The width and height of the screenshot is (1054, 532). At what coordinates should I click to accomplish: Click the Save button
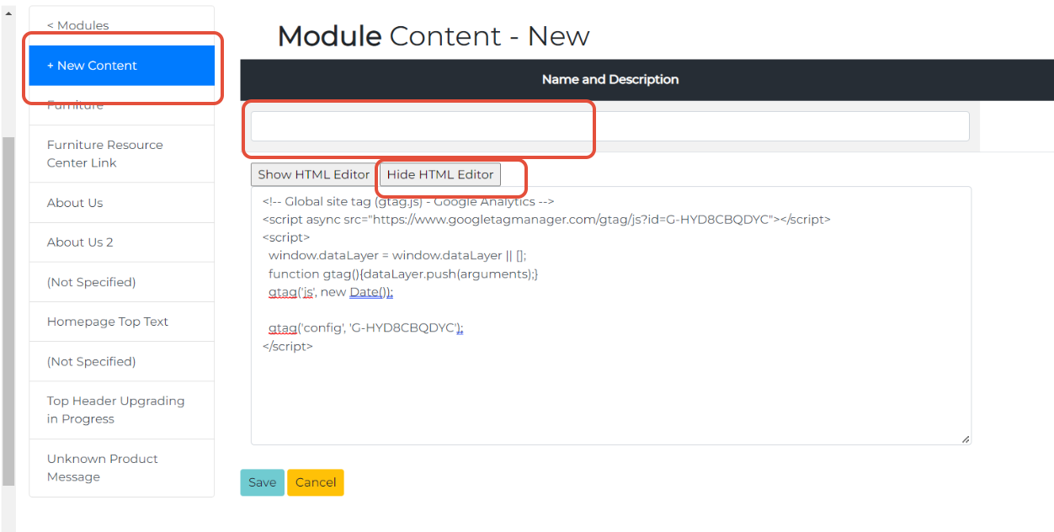[x=262, y=482]
